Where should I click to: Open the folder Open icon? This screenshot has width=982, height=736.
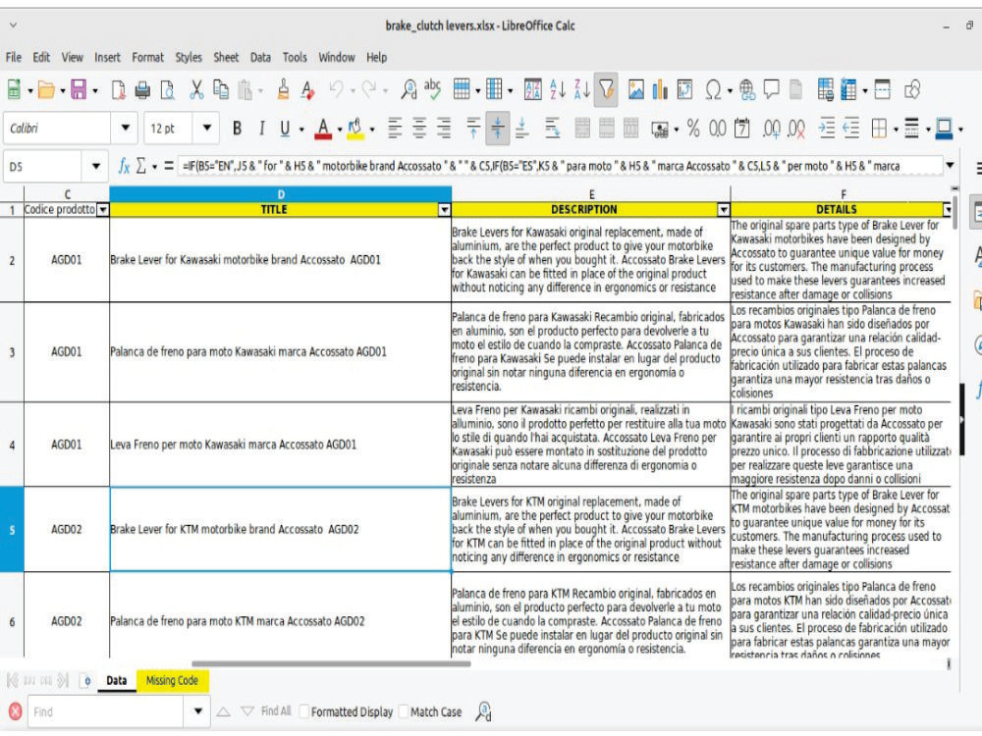[46, 89]
